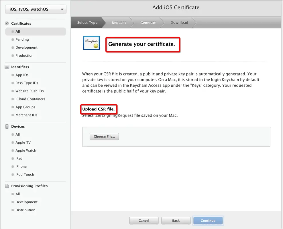Click the certificate image icon

click(x=91, y=43)
